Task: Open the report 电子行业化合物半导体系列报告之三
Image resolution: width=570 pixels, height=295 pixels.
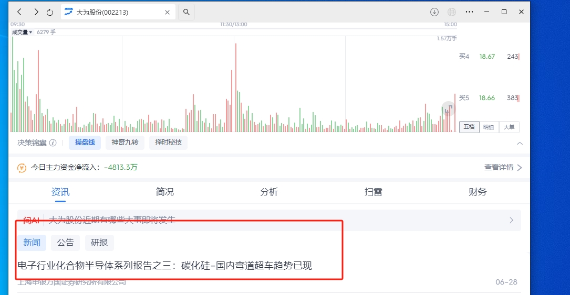Action: [x=164, y=266]
